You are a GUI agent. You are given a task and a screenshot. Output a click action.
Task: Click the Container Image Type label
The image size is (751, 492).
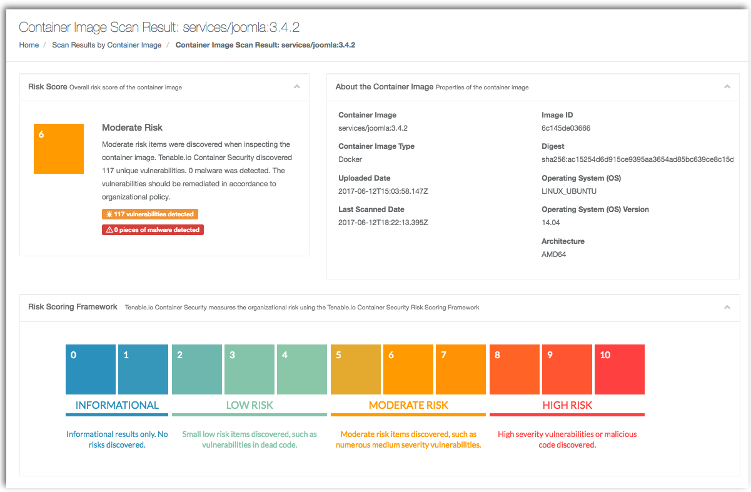pos(376,146)
